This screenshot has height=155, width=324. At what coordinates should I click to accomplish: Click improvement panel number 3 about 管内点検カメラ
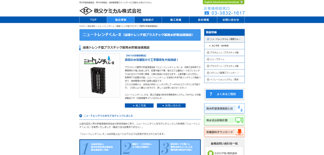tap(180, 147)
